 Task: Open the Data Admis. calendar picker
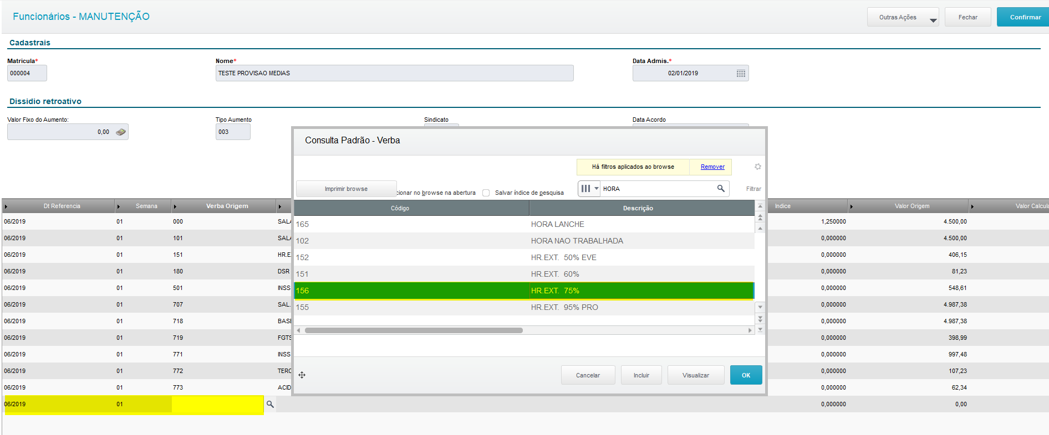click(741, 74)
